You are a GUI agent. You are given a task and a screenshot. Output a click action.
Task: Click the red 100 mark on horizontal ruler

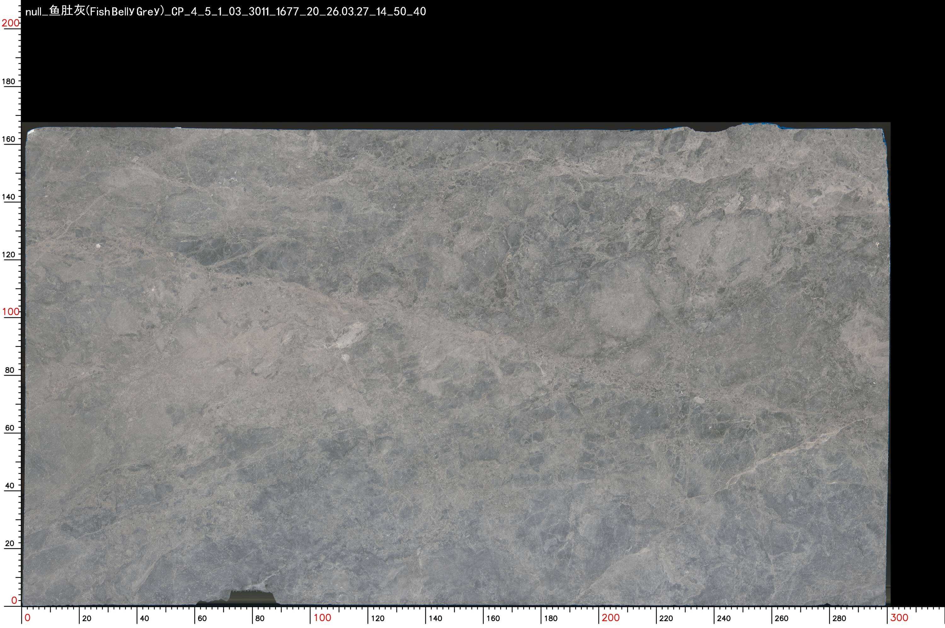[322, 618]
